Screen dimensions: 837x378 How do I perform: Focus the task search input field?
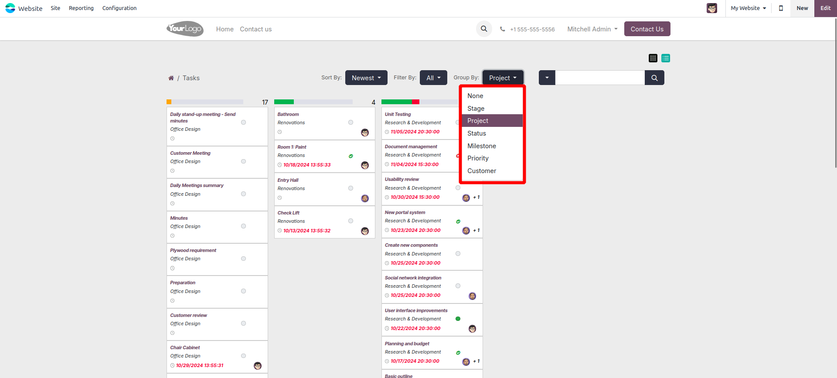click(600, 78)
